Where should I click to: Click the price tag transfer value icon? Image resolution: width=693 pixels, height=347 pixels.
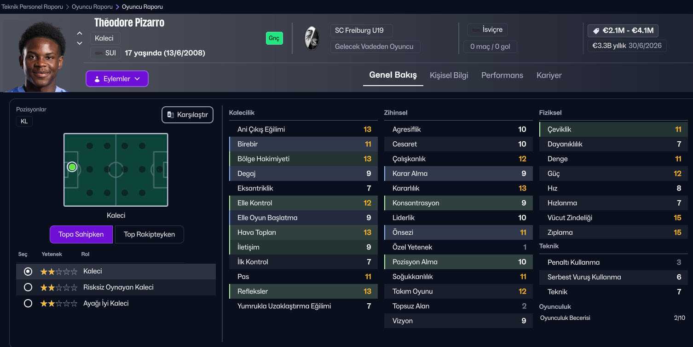point(596,31)
